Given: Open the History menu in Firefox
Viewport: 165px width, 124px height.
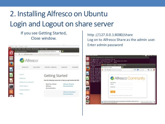Looking at the screenshot, I should 28,49.
